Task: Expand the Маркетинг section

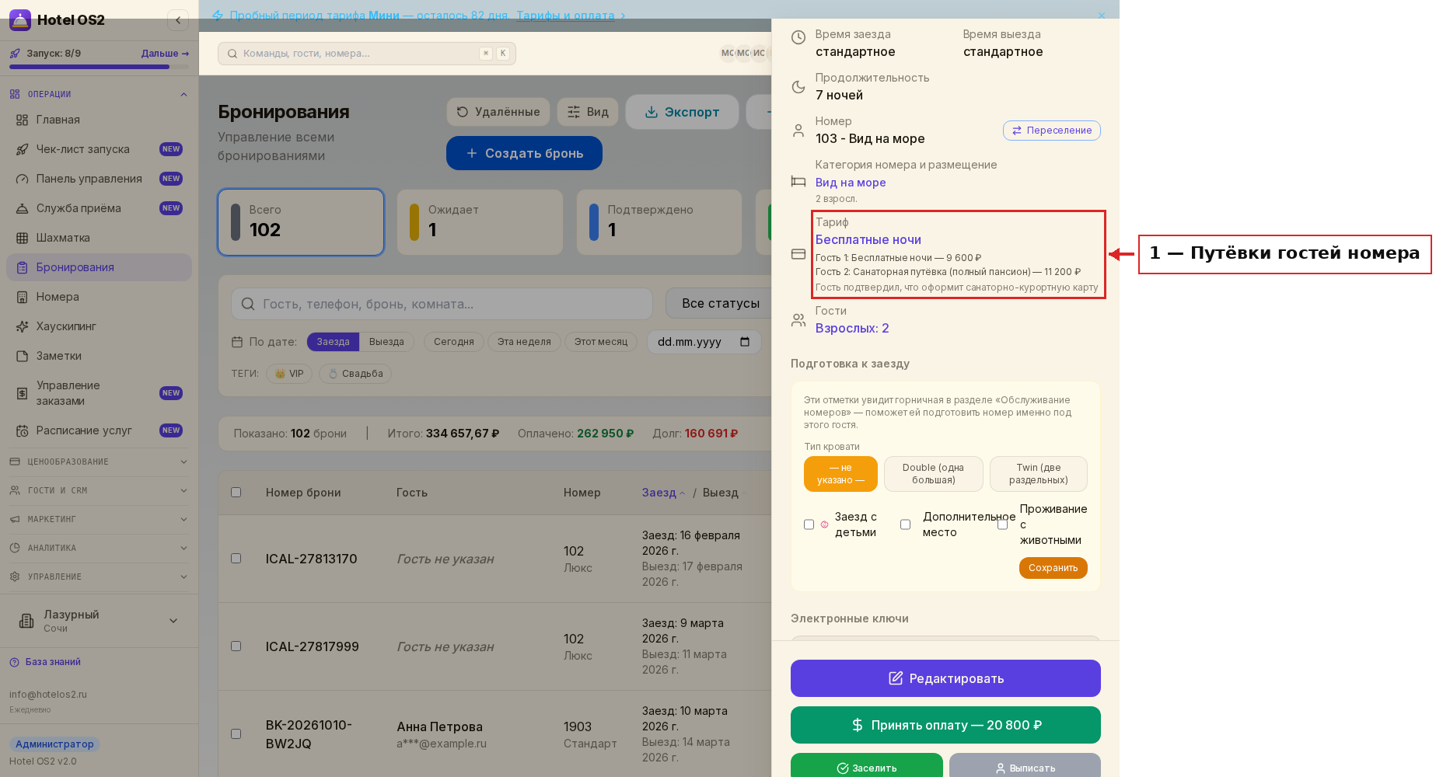Action: (x=99, y=519)
